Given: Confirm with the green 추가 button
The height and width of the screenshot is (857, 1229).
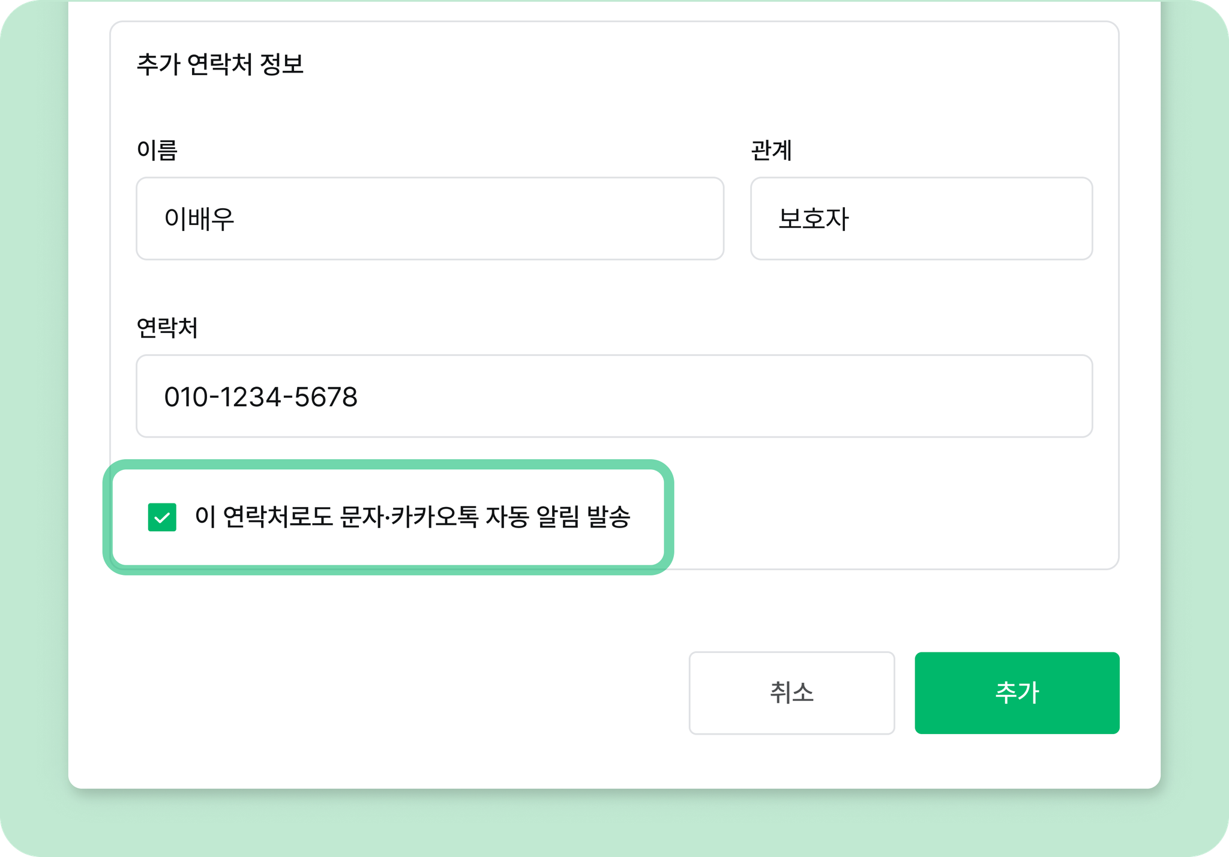Looking at the screenshot, I should coord(1017,693).
